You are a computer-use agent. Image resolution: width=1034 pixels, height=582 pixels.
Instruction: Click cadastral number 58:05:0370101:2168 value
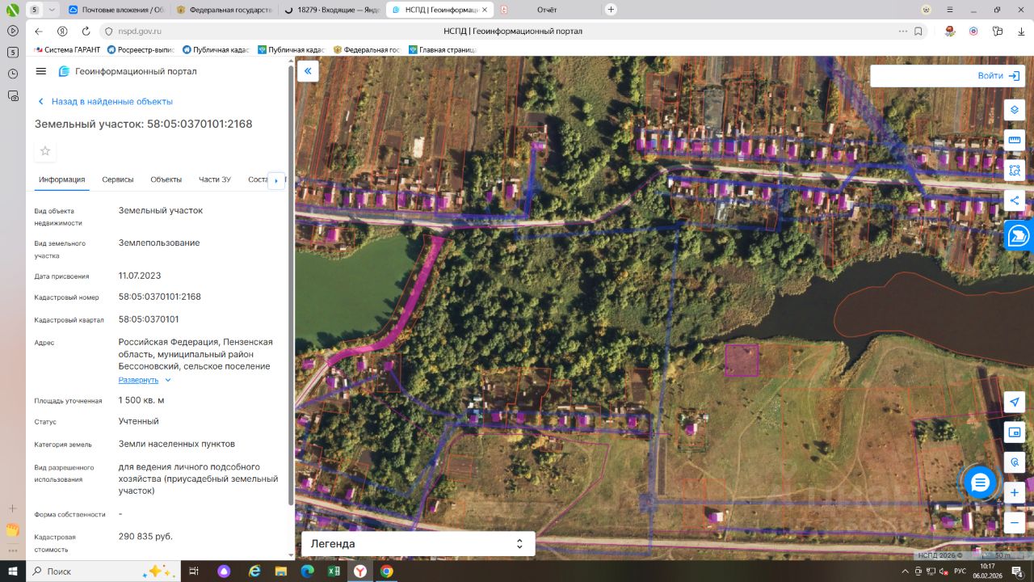160,297
